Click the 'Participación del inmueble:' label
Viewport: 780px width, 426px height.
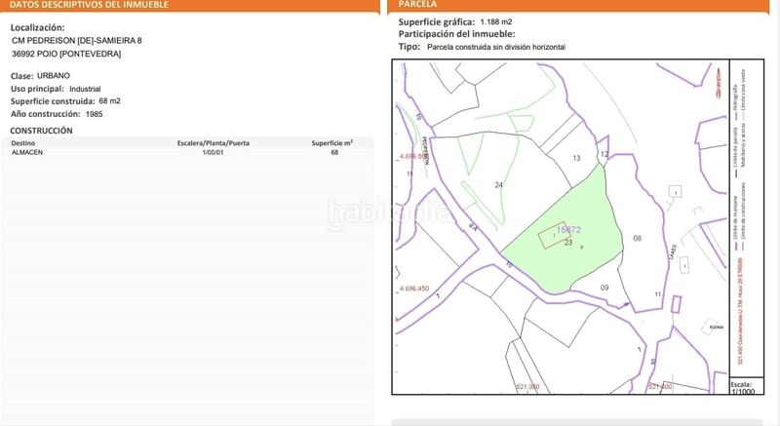coord(456,34)
